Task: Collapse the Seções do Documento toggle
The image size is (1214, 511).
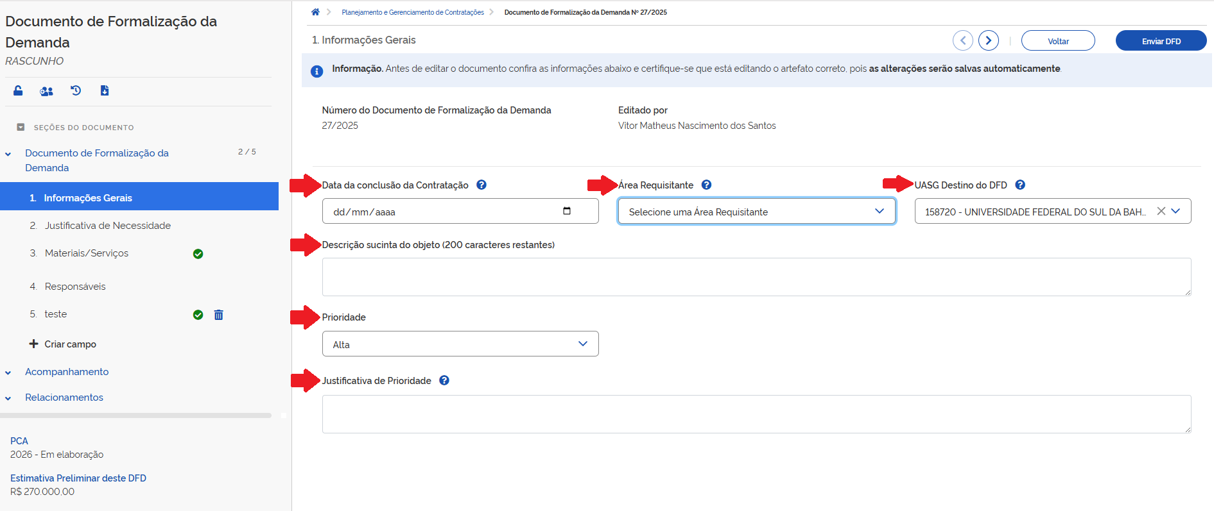Action: click(x=21, y=127)
